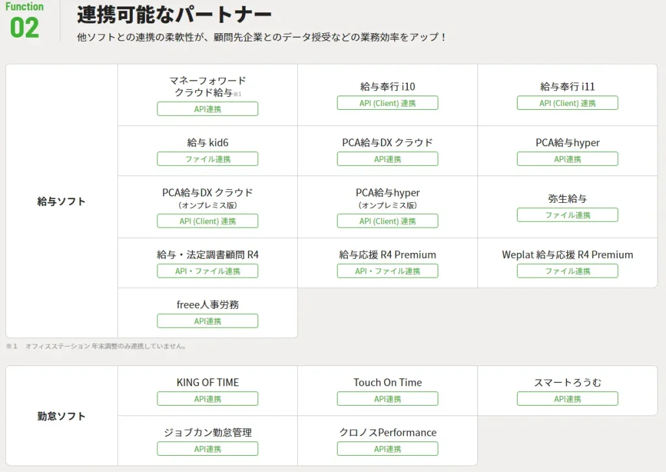Select ファイル連携 under Weplat 給与応援 R4 Premium
This screenshot has height=472, width=666.
[x=567, y=271]
